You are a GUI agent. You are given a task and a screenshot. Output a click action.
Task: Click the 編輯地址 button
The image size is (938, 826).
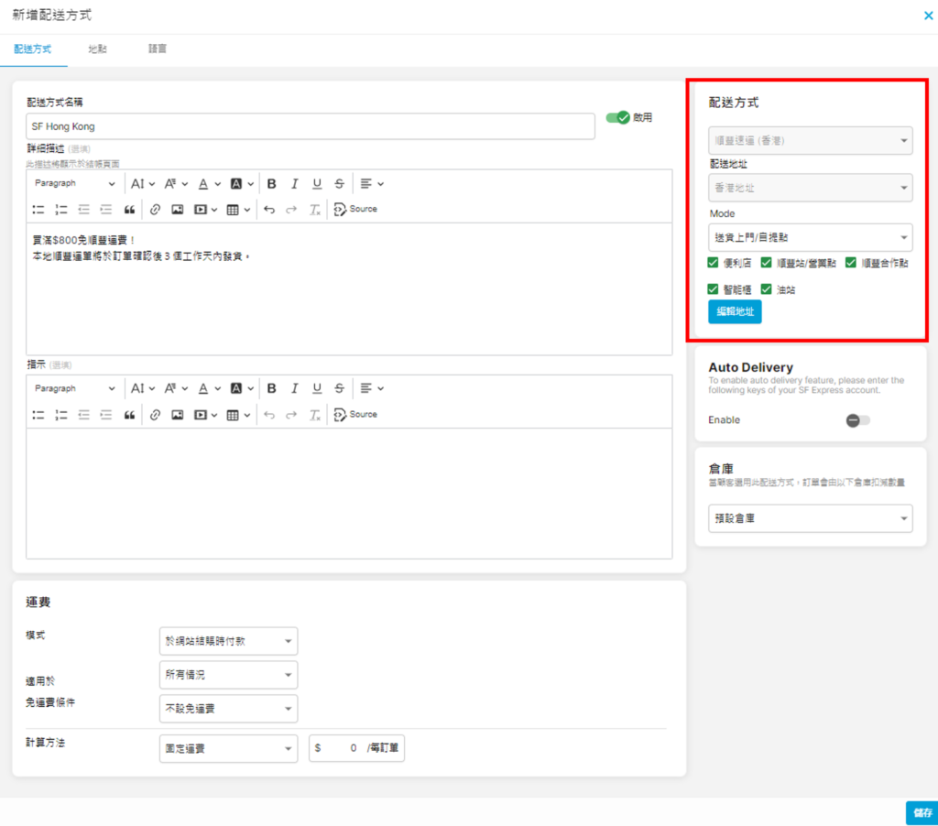pos(735,311)
